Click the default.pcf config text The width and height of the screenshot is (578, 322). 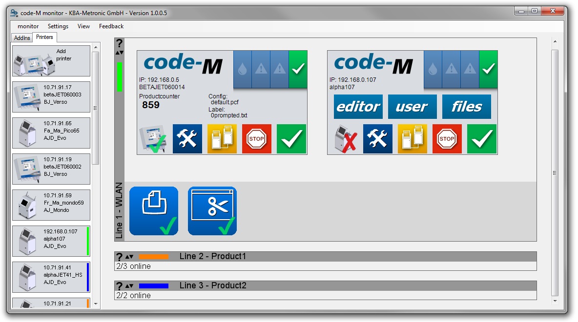pyautogui.click(x=225, y=102)
